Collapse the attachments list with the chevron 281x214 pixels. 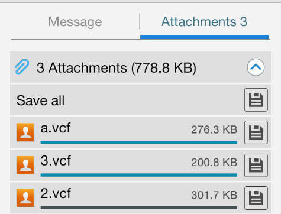[256, 67]
